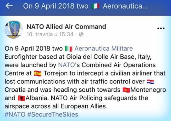Tap the Albanian flag emoji
The width and height of the screenshot is (171, 121).
pos(21,98)
